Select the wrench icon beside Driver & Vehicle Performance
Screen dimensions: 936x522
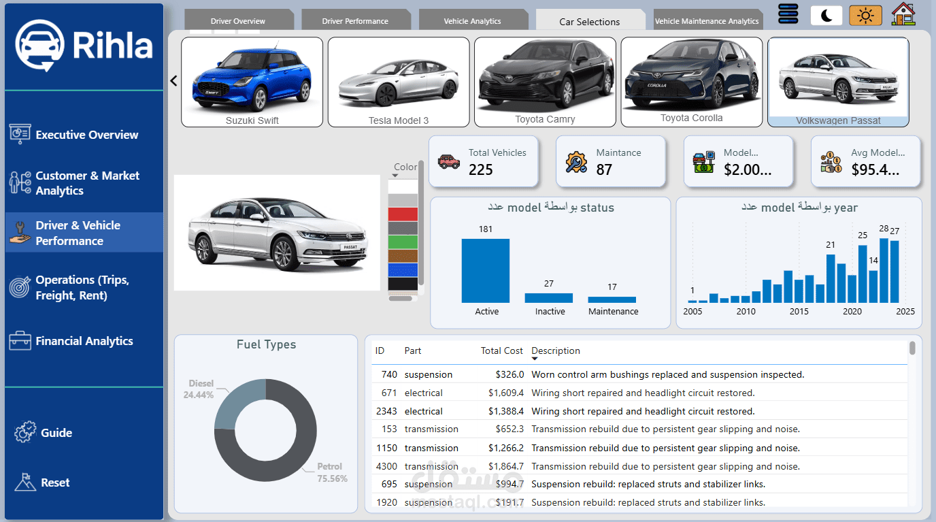tap(20, 232)
